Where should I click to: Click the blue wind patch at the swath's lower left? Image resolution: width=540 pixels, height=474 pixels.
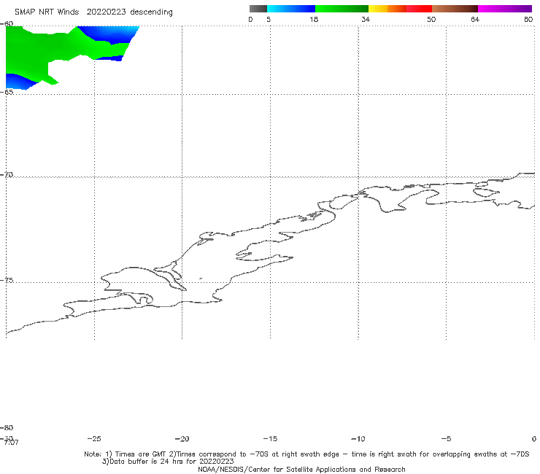(19, 82)
